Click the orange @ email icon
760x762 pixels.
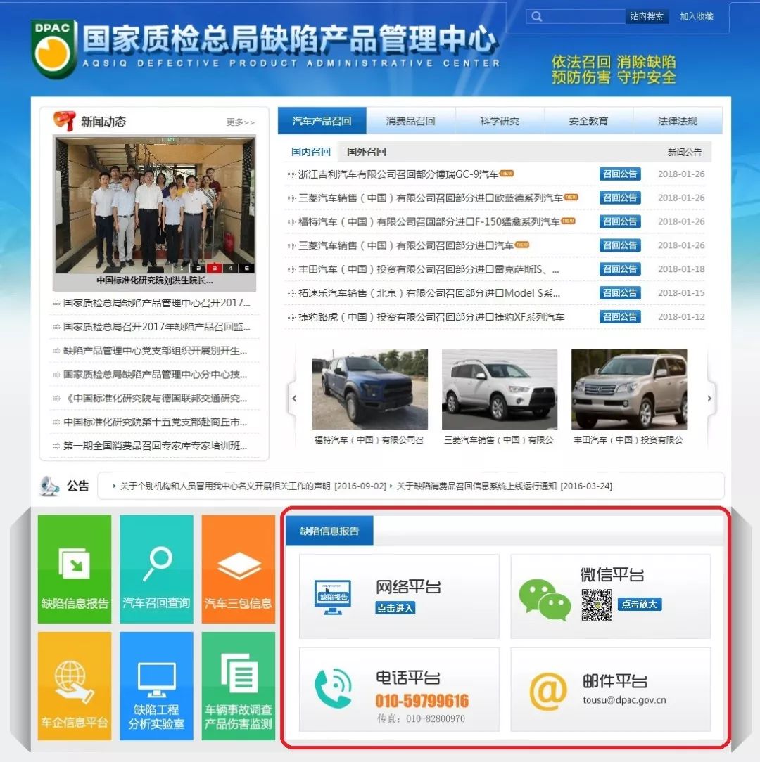pyautogui.click(x=548, y=692)
